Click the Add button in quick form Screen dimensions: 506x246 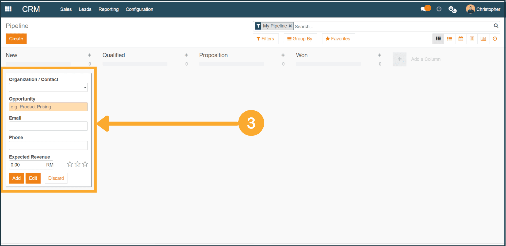pyautogui.click(x=16, y=178)
